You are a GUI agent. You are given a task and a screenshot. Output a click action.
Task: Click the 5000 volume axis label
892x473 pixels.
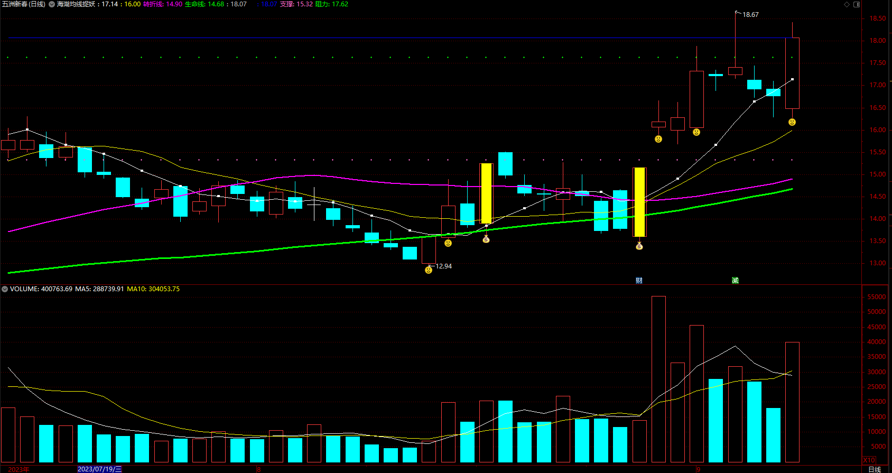click(x=878, y=447)
